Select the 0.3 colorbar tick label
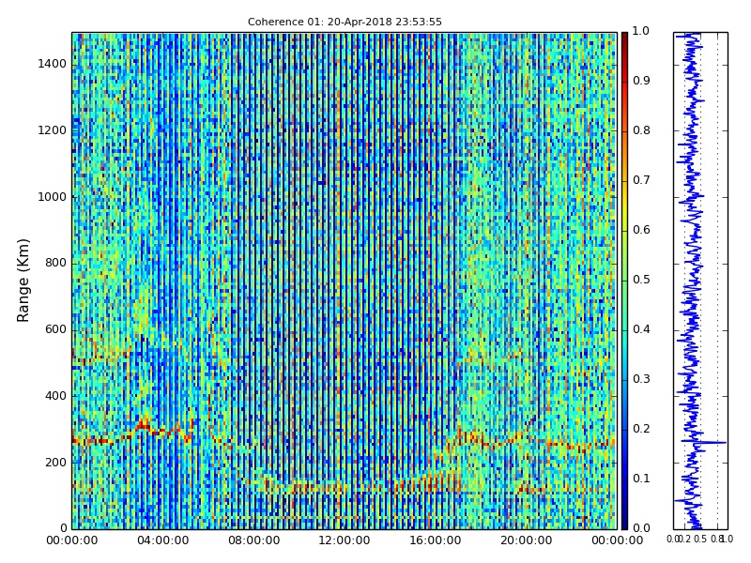The image size is (751, 563). click(x=641, y=380)
